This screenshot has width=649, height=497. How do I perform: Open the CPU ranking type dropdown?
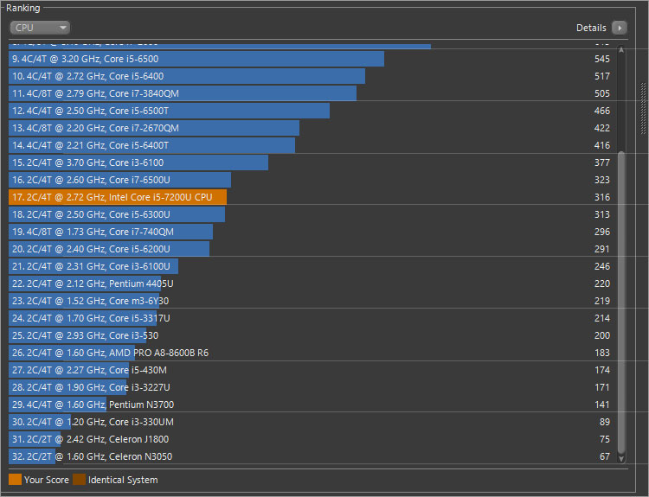[x=40, y=28]
